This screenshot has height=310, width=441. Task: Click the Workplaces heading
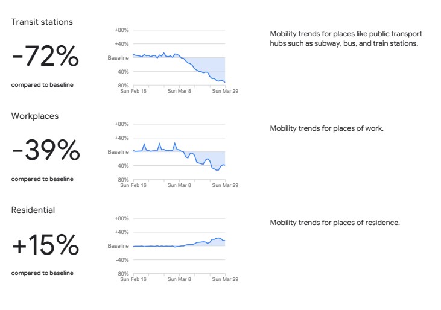click(35, 116)
